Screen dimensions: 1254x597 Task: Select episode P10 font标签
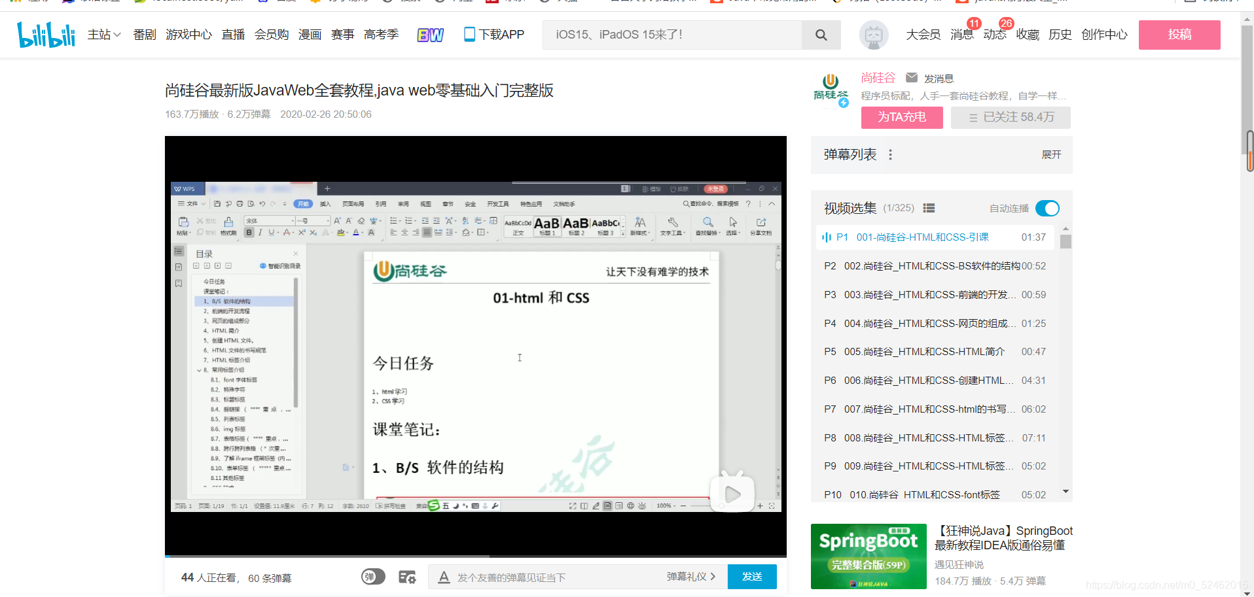tap(935, 494)
